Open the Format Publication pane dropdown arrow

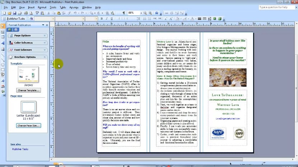point(43,25)
